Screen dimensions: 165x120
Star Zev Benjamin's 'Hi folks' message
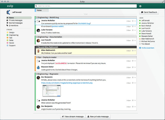[x=133, y=77]
